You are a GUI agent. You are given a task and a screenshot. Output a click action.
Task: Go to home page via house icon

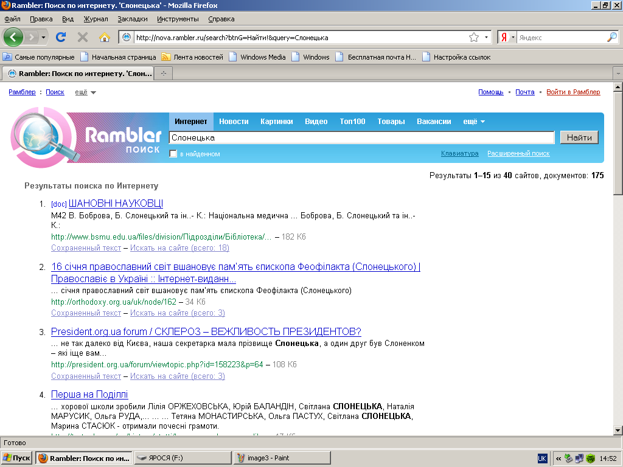(105, 37)
